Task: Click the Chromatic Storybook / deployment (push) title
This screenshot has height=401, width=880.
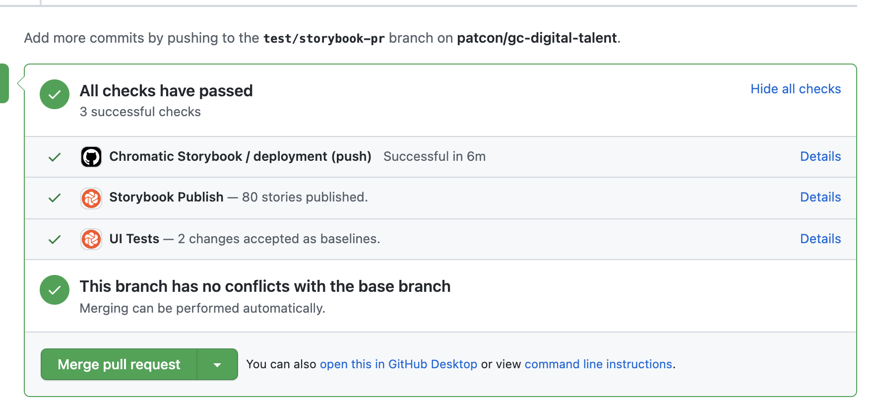Action: tap(240, 156)
